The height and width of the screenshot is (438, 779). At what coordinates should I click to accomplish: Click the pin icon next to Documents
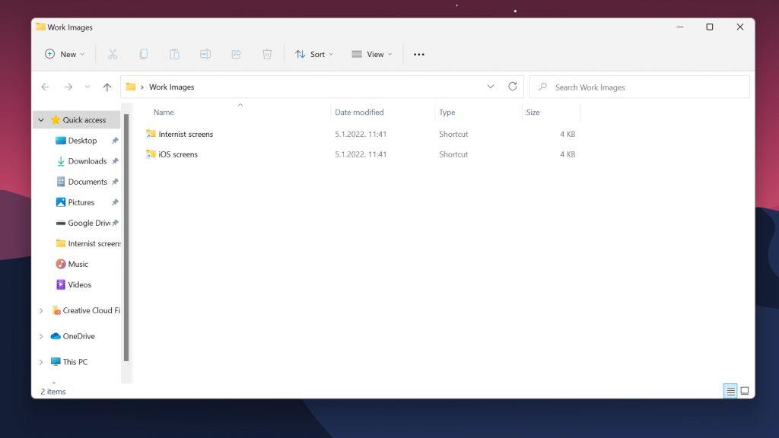tap(115, 182)
